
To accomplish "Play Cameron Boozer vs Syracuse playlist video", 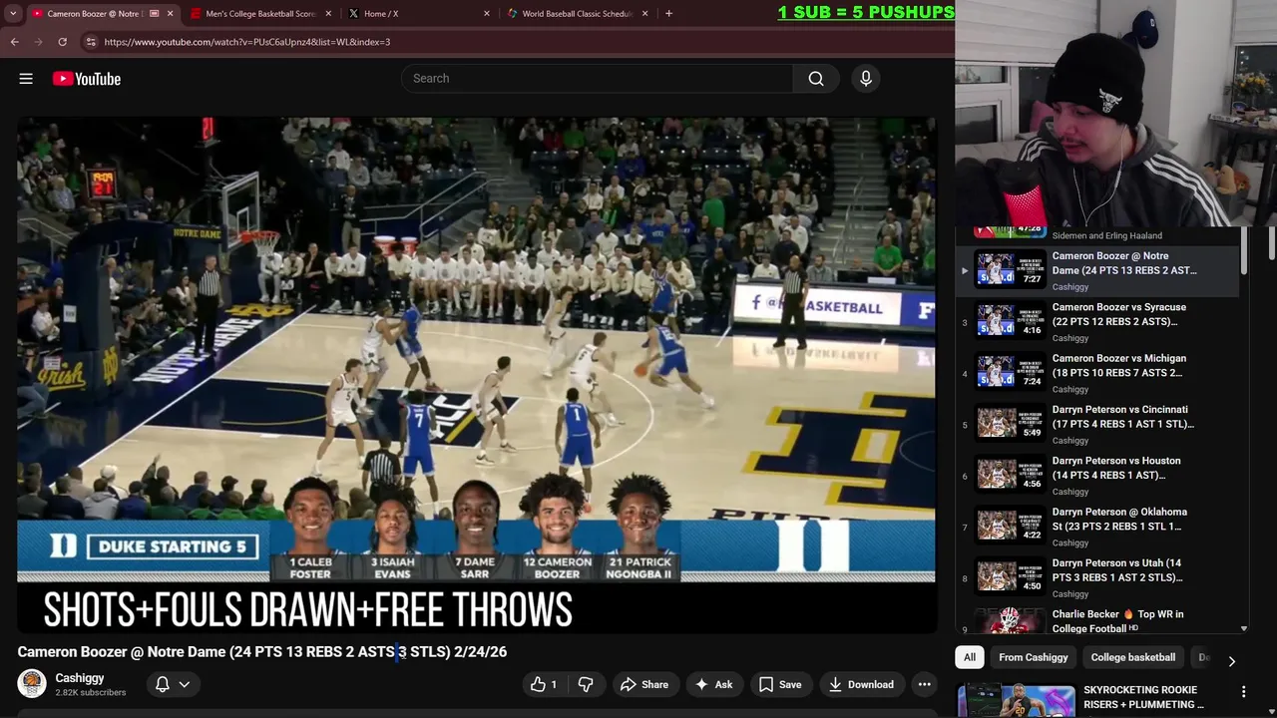I will [1097, 321].
